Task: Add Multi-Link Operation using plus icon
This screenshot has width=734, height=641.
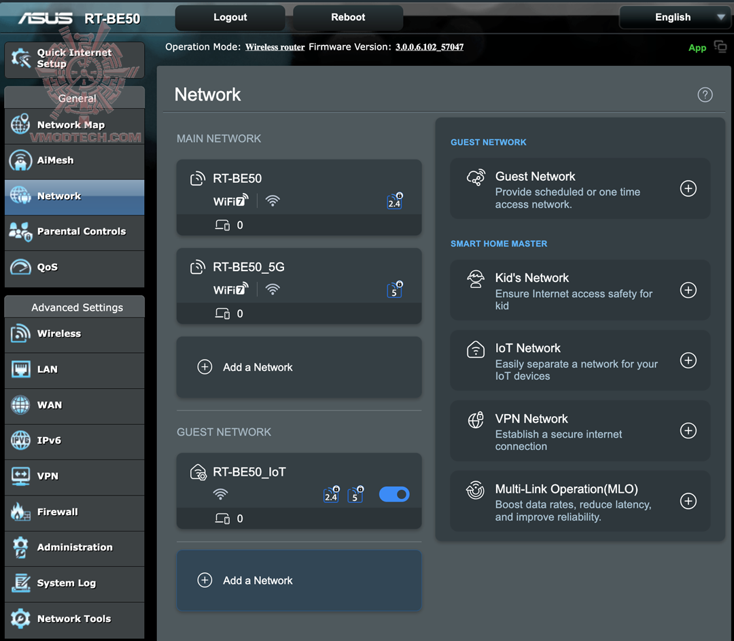Action: pyautogui.click(x=688, y=501)
